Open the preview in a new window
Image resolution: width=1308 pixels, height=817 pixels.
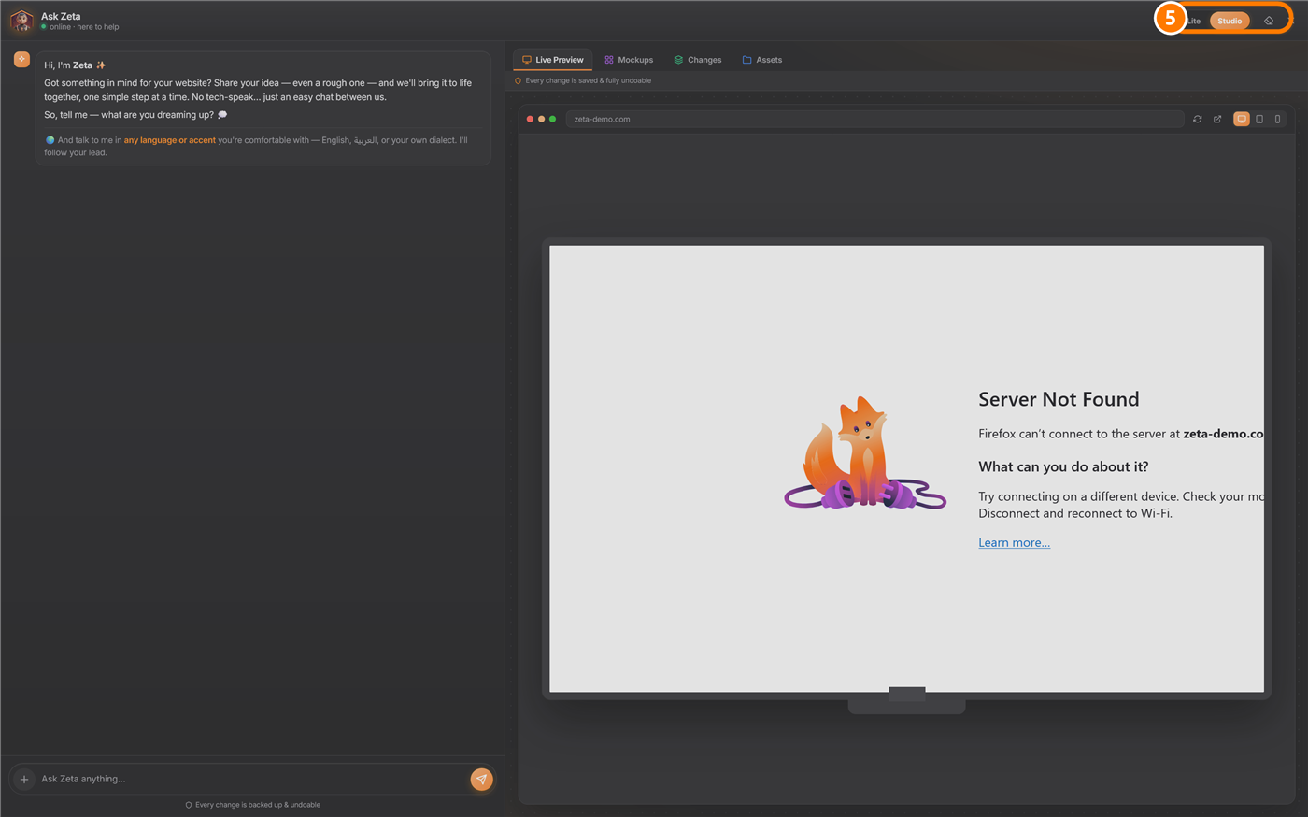(1217, 119)
